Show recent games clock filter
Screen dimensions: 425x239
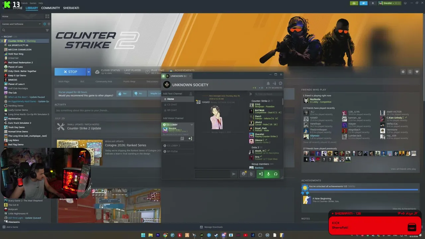(44, 24)
